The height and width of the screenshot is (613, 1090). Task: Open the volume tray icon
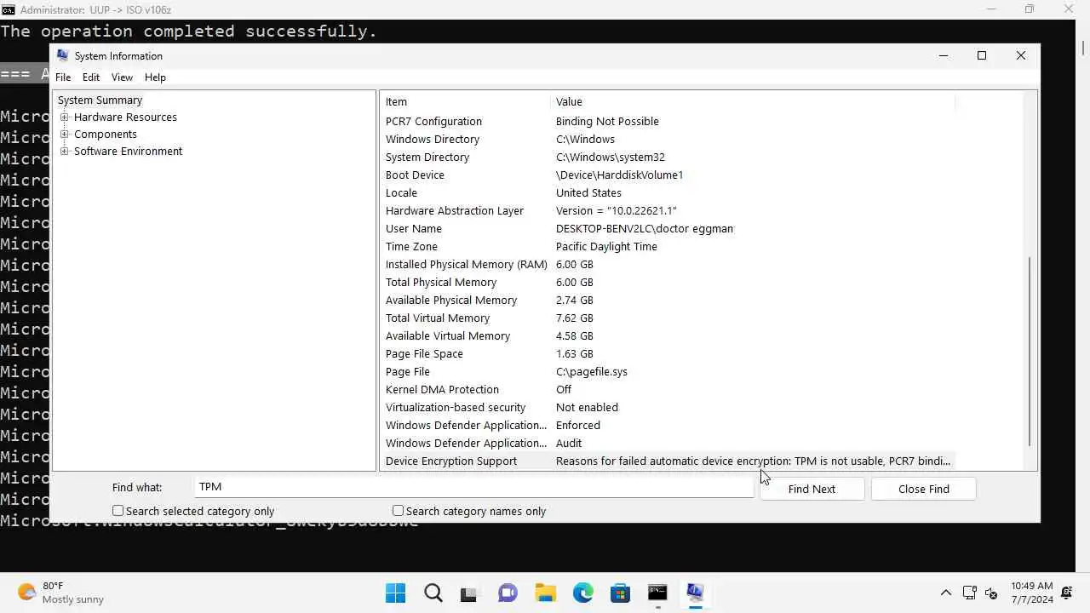[990, 593]
